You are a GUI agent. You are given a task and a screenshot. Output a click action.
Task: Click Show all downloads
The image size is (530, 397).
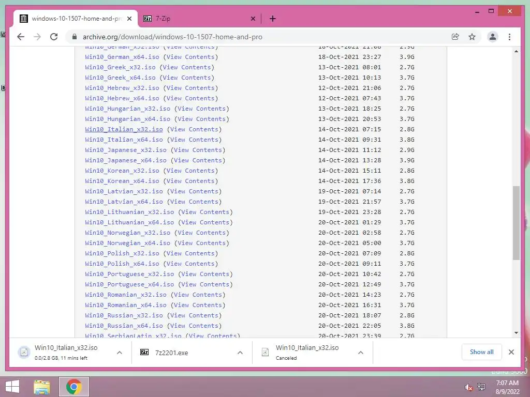(x=481, y=352)
